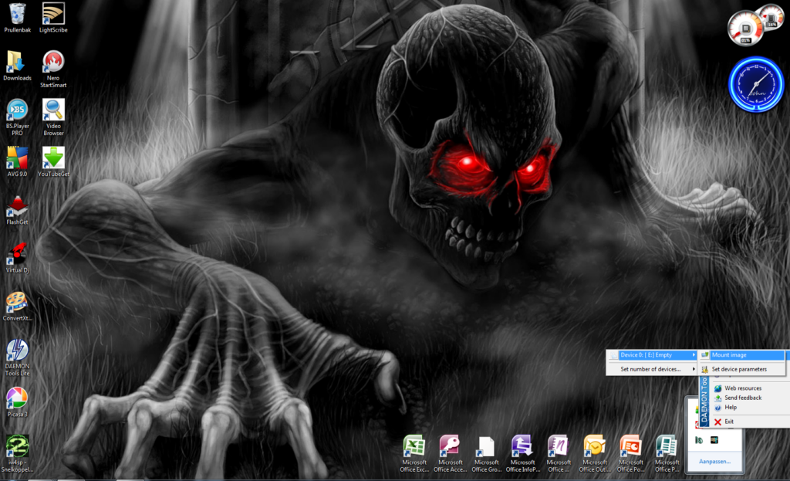The width and height of the screenshot is (790, 481).
Task: Open DAEMON Tools Lite desktop shortcut
Action: coord(17,357)
